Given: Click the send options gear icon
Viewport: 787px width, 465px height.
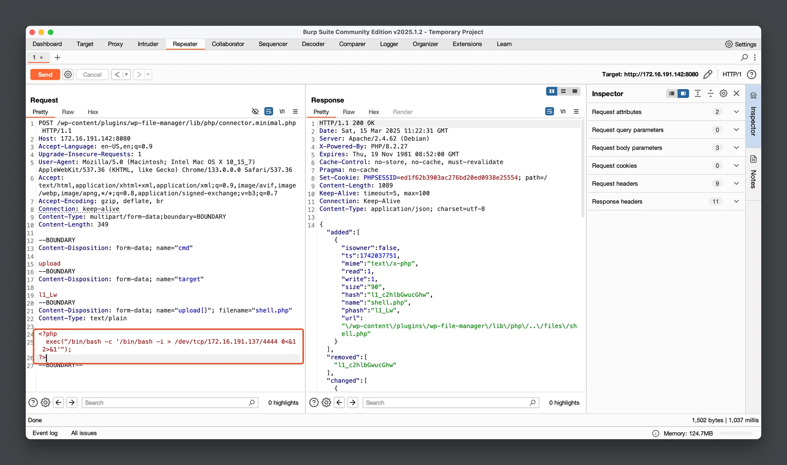Looking at the screenshot, I should [x=68, y=74].
